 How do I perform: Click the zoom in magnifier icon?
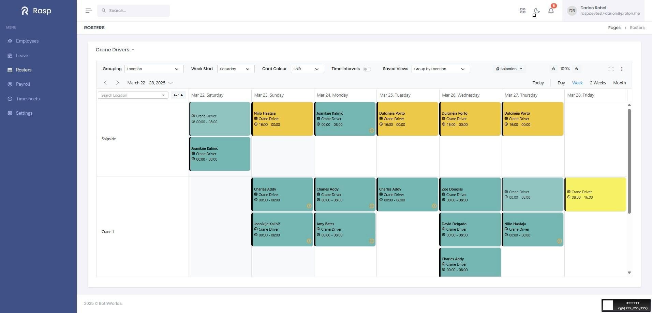point(577,69)
